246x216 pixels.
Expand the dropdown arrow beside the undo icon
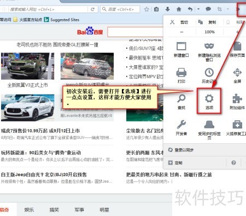coord(198,9)
